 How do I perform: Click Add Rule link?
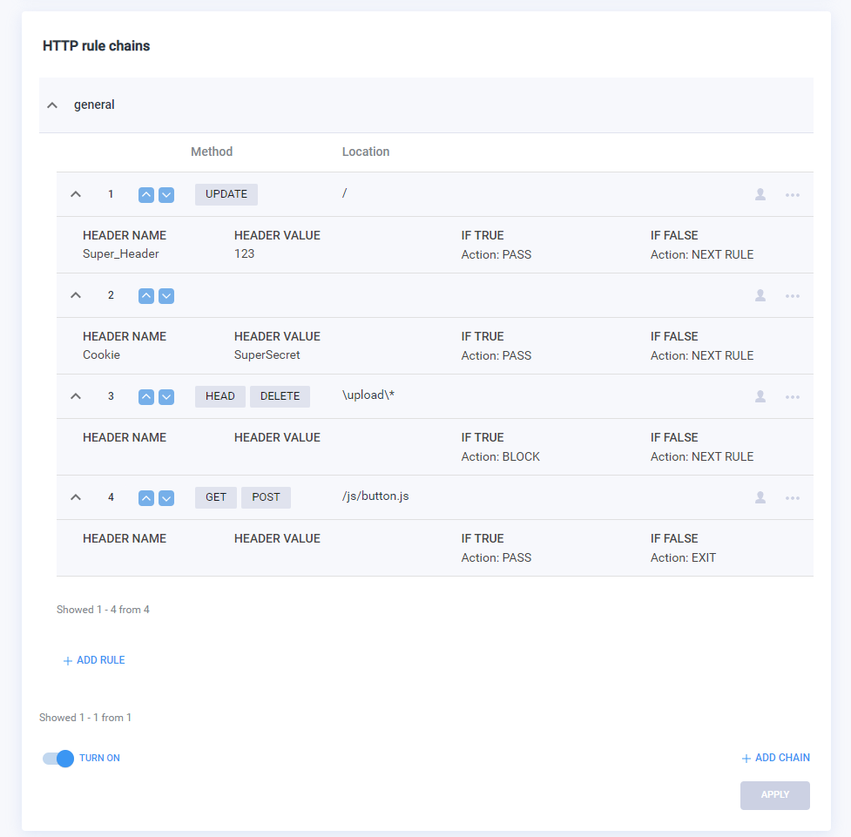click(94, 660)
